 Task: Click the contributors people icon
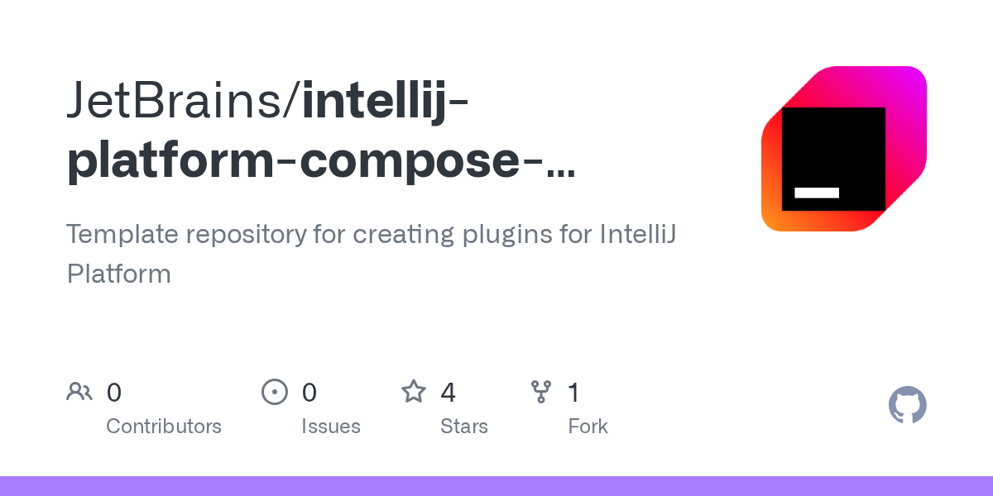click(x=79, y=392)
